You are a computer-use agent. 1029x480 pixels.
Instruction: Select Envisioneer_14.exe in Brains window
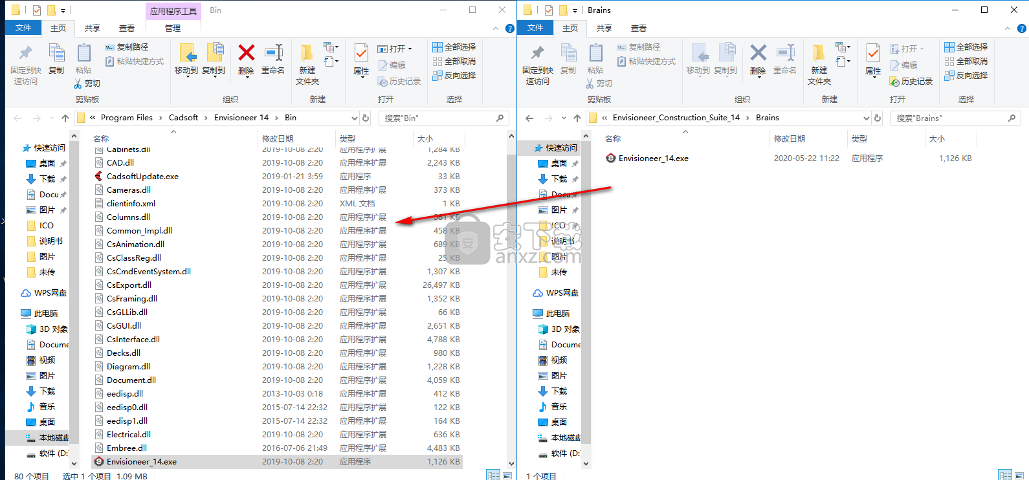(654, 158)
